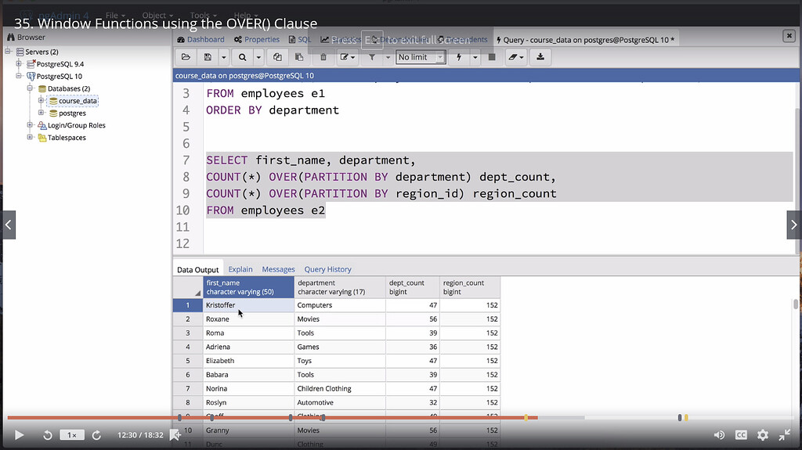Open the Explain tab
802x450 pixels.
point(240,269)
